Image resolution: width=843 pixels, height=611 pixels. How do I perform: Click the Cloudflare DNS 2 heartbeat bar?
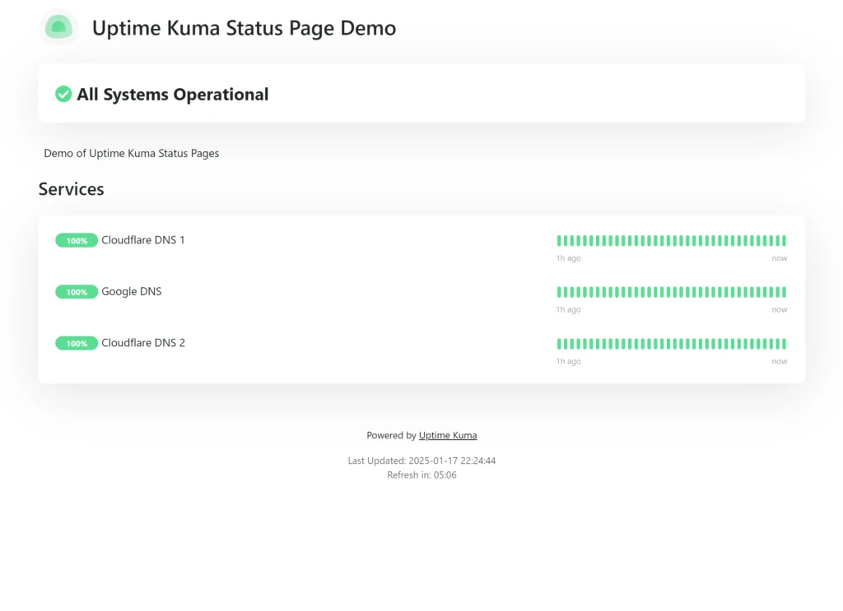[672, 344]
